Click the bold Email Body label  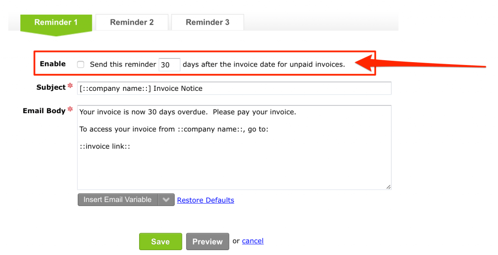tap(44, 111)
